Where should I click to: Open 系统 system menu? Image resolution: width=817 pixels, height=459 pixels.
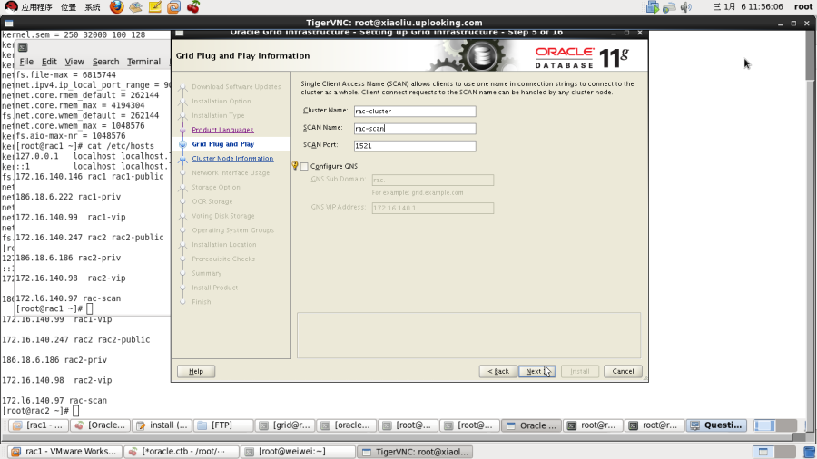pyautogui.click(x=93, y=6)
